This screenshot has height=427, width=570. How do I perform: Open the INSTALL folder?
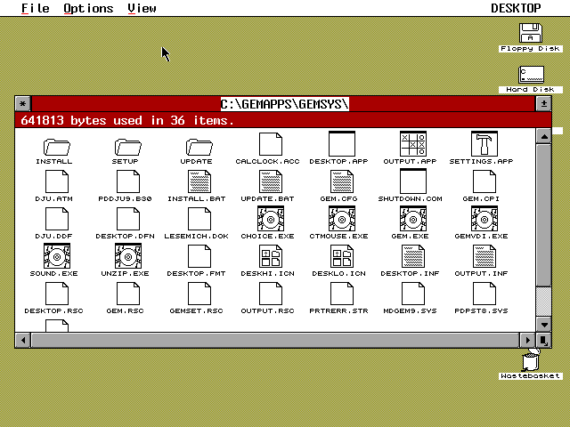[x=56, y=148]
